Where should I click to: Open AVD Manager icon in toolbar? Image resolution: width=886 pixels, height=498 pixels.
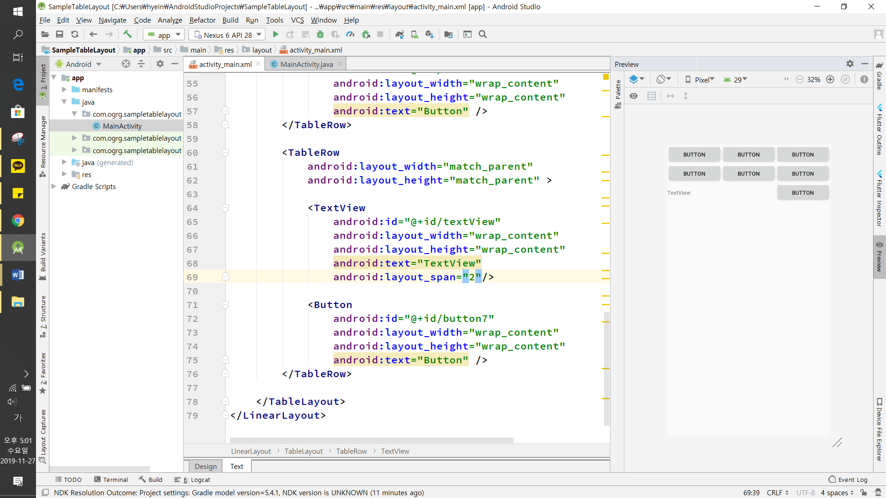415,34
